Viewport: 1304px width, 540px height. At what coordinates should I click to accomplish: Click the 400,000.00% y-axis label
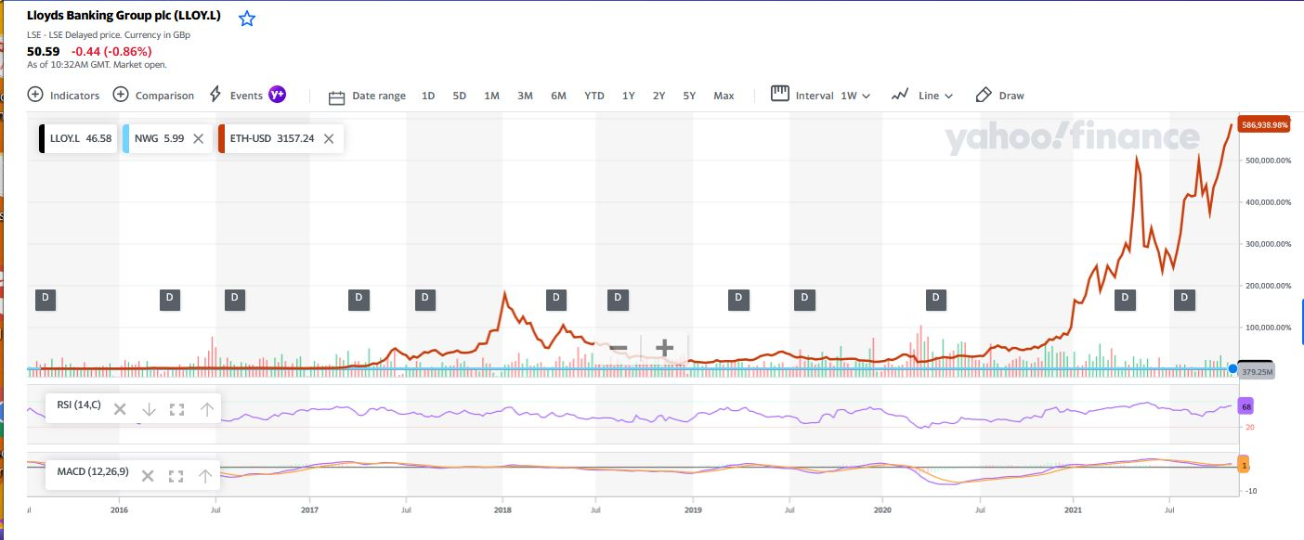click(1267, 202)
